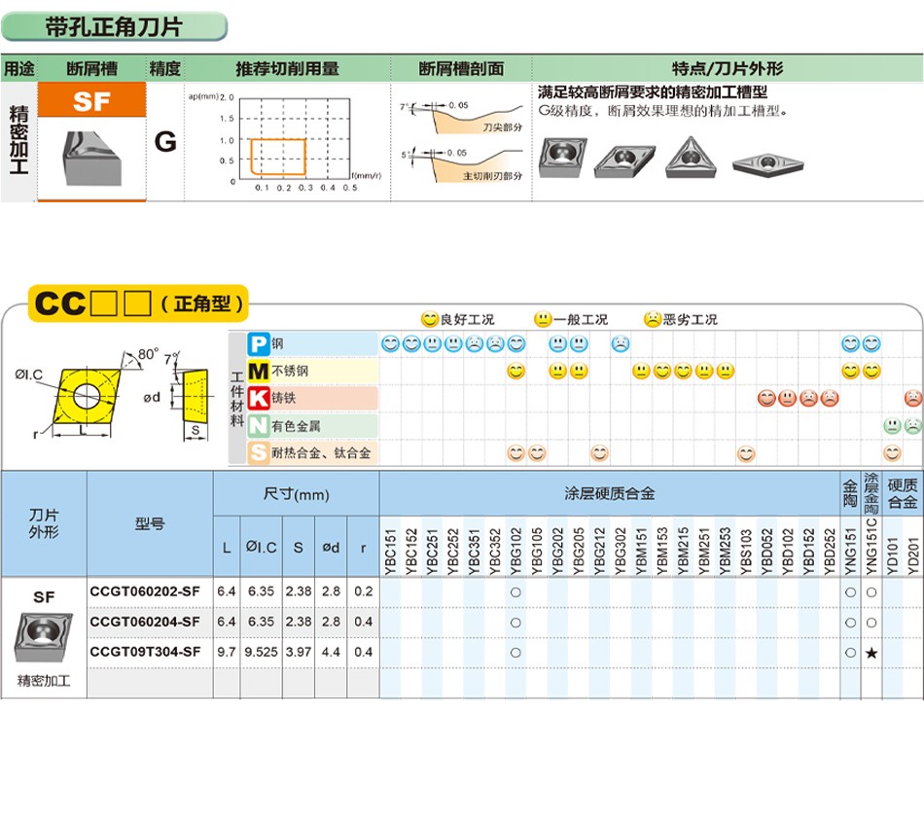Click the large G precision grade letter
Screen dimensions: 924x823
(165, 141)
